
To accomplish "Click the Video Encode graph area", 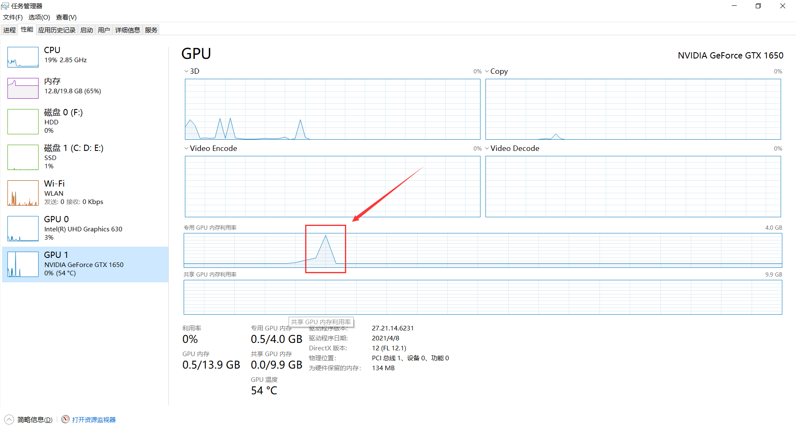I will click(x=332, y=186).
